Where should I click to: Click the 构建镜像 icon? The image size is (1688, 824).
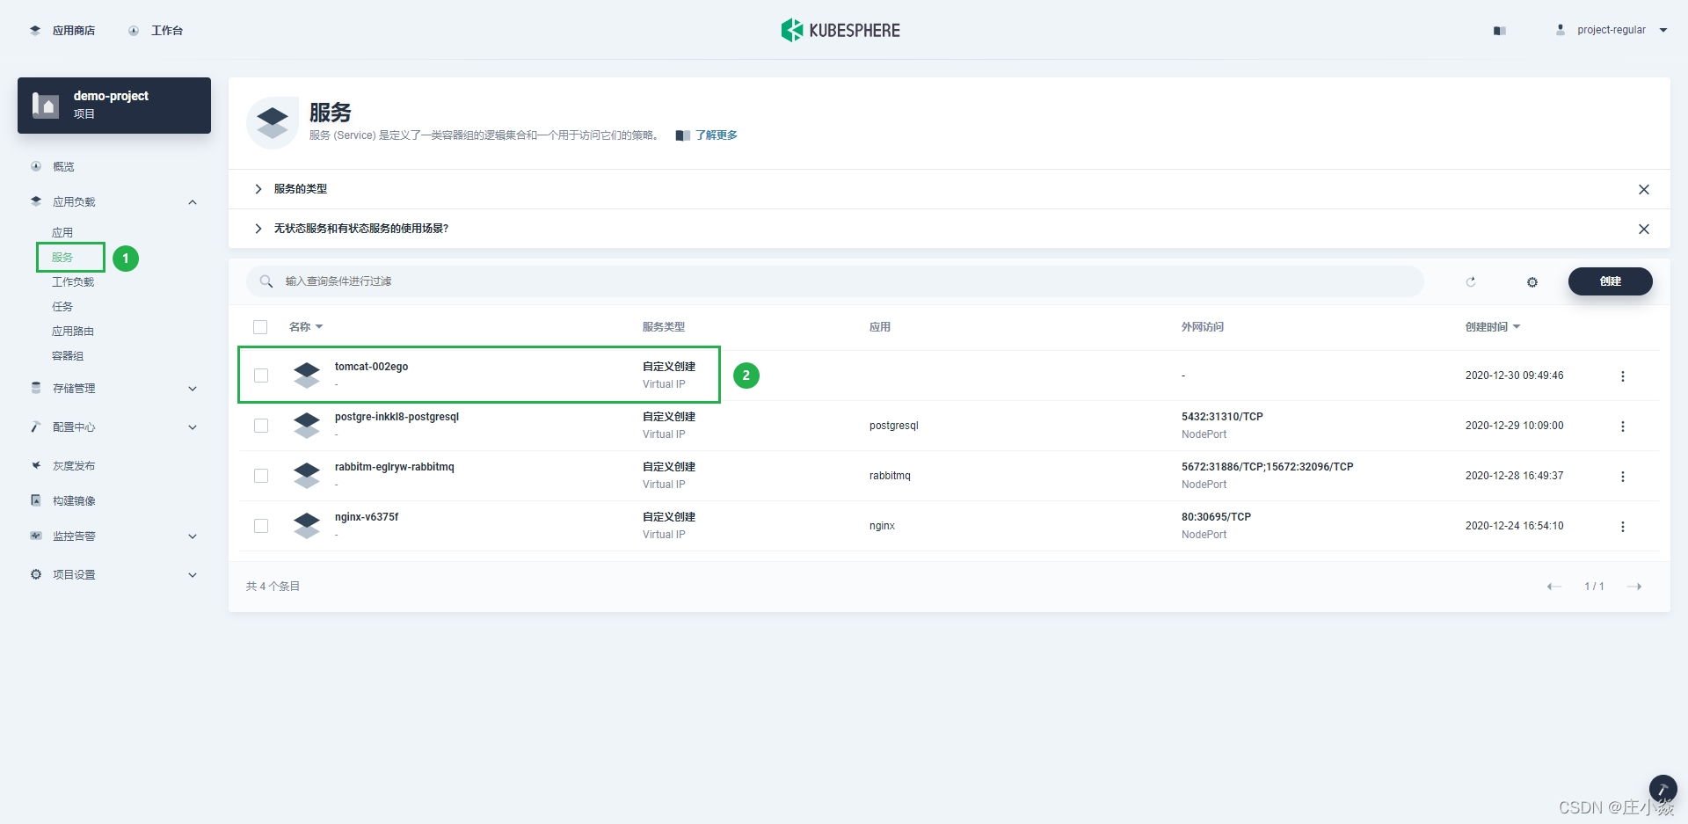click(36, 500)
